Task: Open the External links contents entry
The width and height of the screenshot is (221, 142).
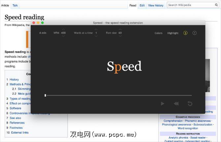Action: tap(20, 132)
